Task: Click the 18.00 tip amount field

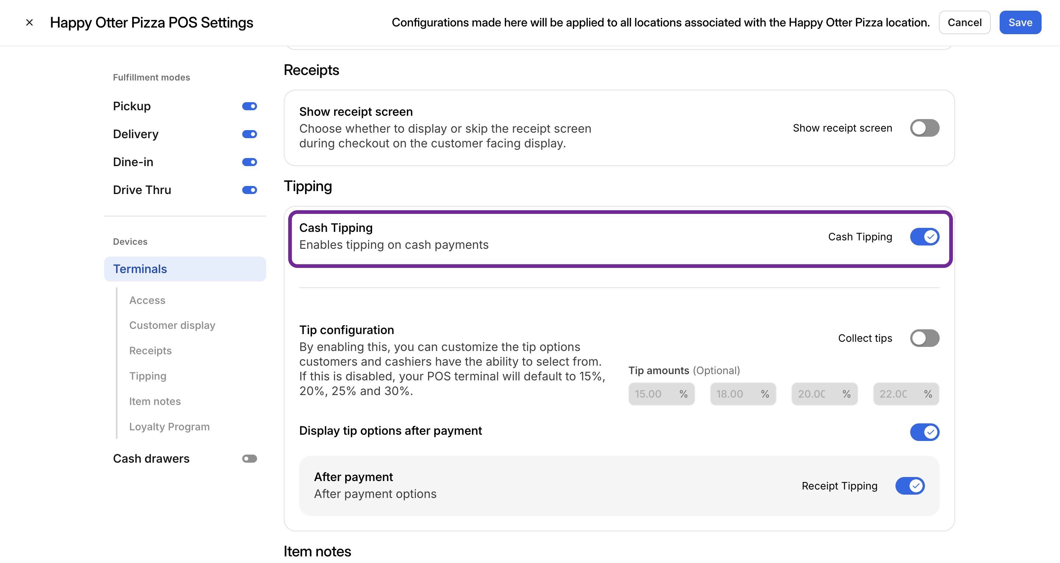Action: [x=743, y=394]
